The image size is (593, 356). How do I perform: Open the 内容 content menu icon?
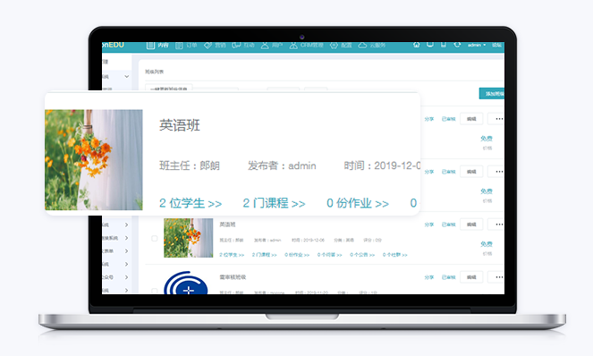coord(150,46)
